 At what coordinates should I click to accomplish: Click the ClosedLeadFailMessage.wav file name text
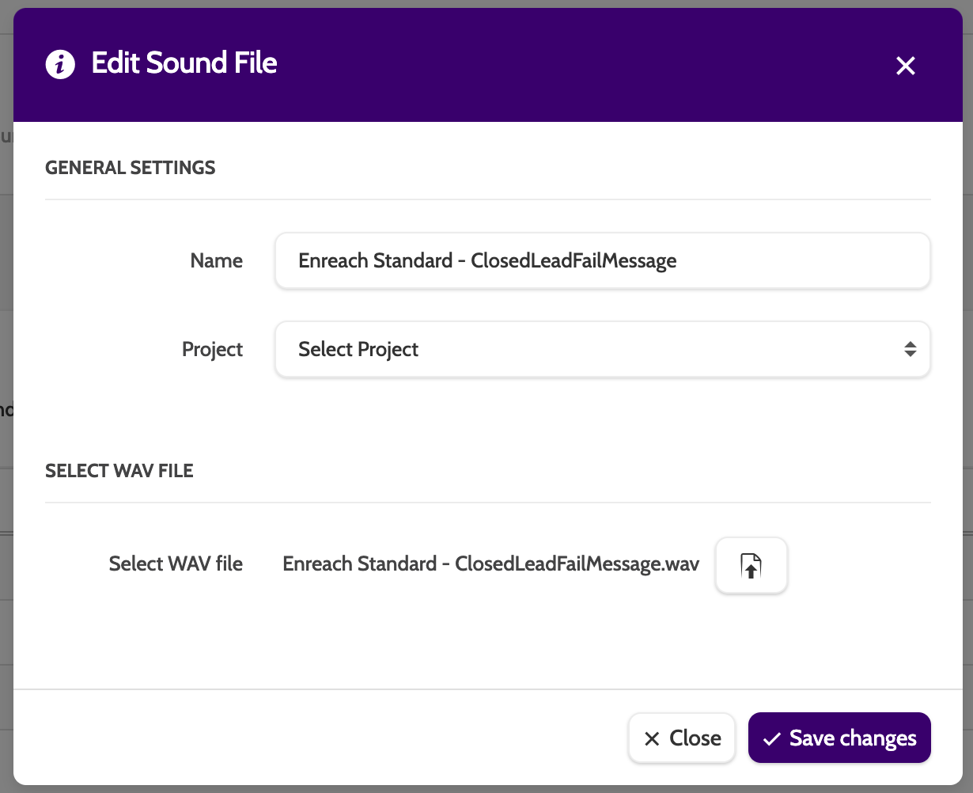tap(490, 563)
